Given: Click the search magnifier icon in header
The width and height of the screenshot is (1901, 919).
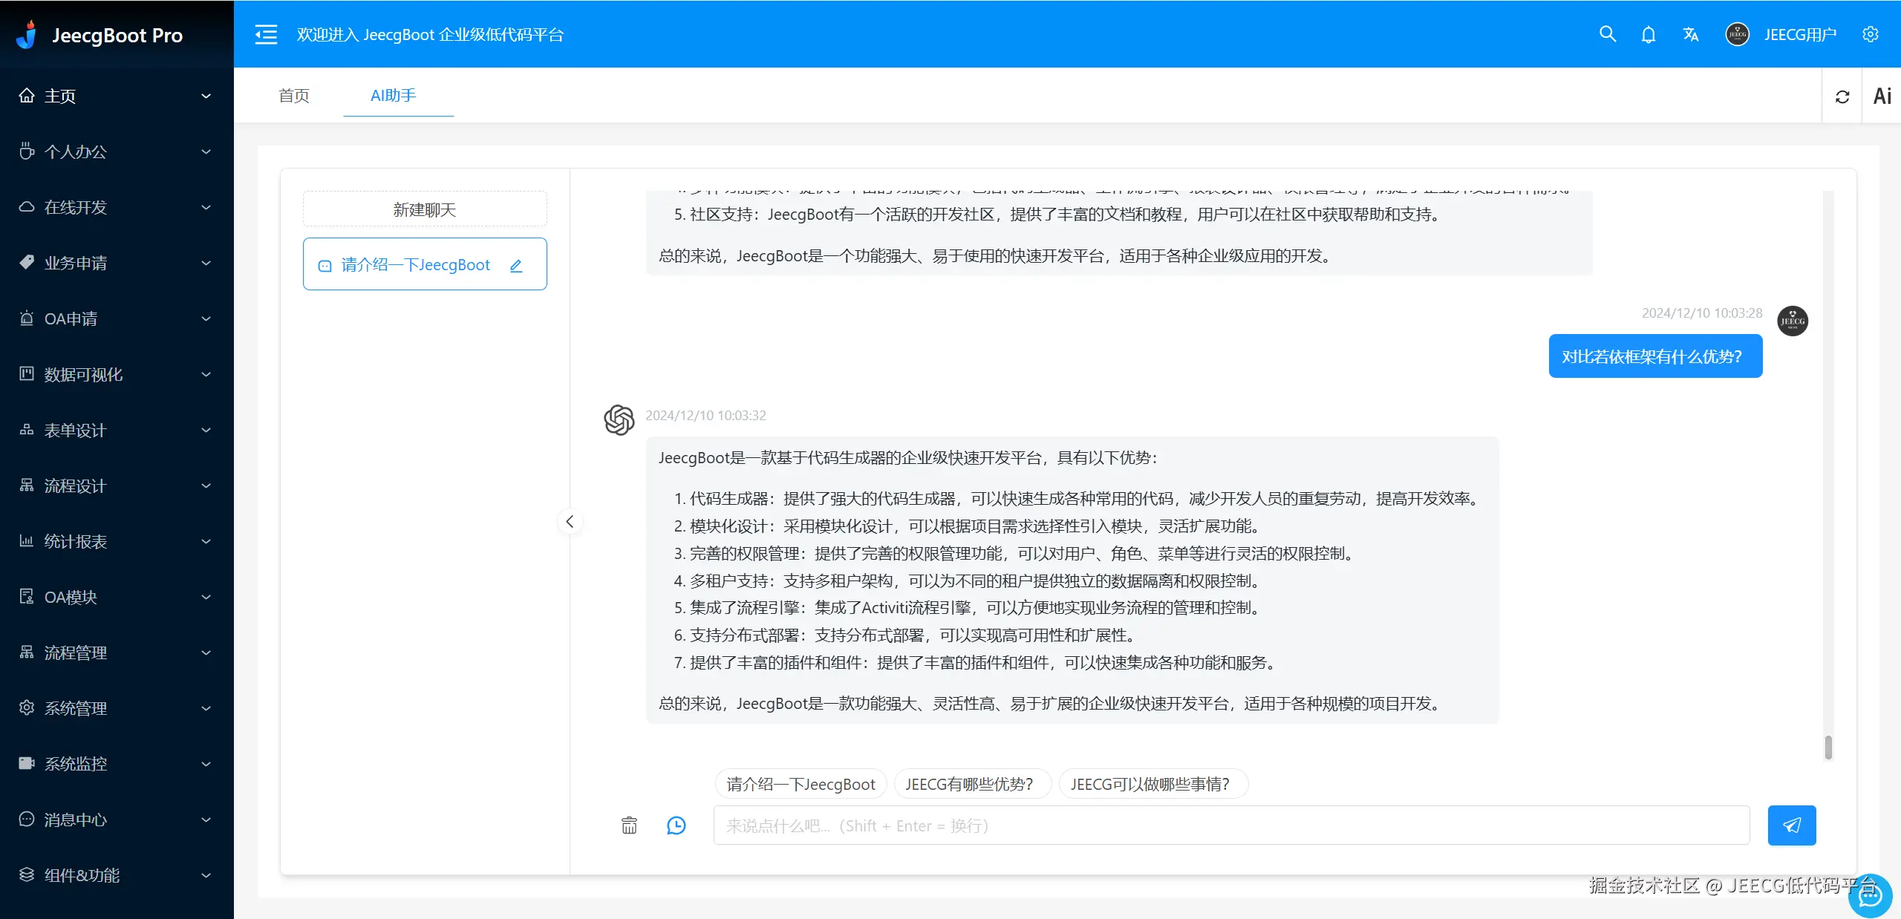Looking at the screenshot, I should pyautogui.click(x=1607, y=34).
